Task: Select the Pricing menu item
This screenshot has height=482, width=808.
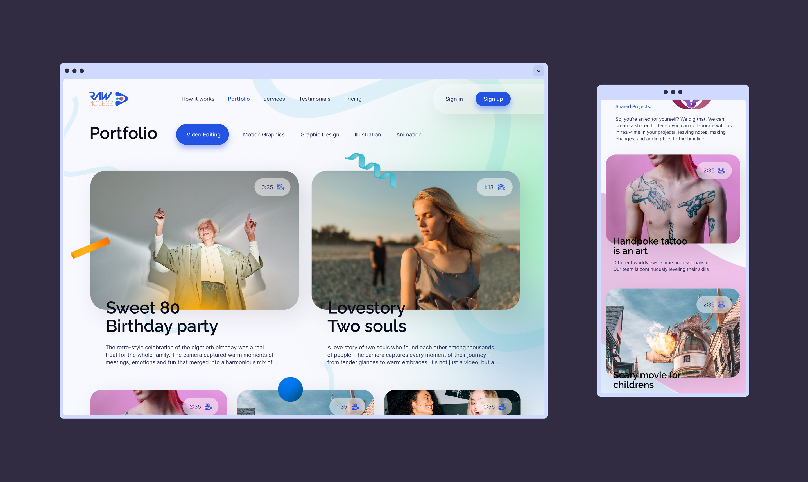Action: click(352, 99)
